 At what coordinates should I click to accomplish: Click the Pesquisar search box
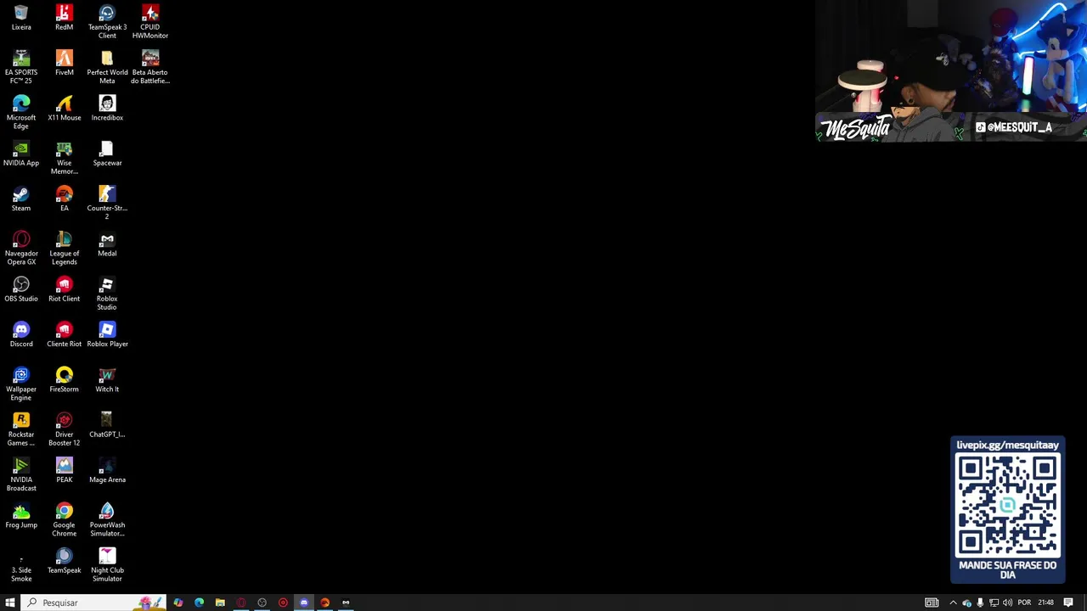pyautogui.click(x=93, y=603)
